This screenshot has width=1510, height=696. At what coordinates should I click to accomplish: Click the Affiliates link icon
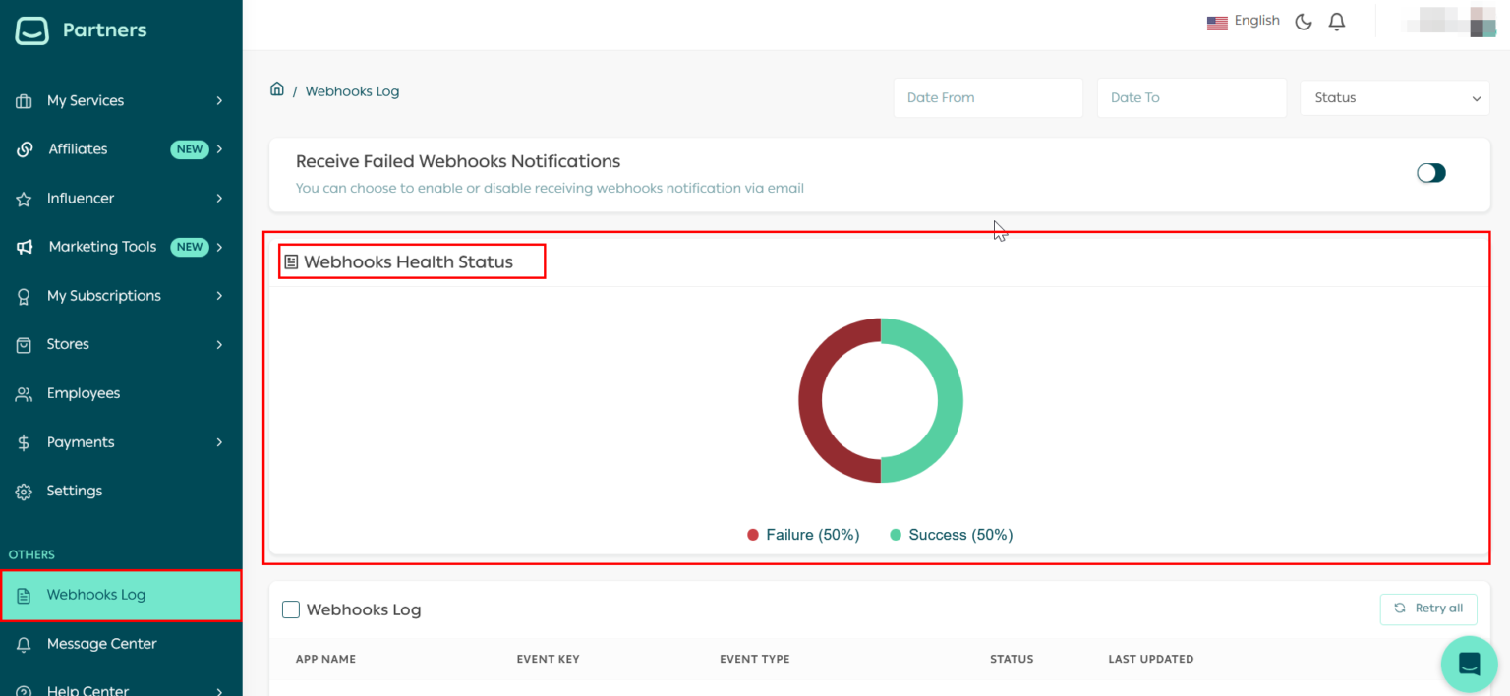pyautogui.click(x=25, y=149)
